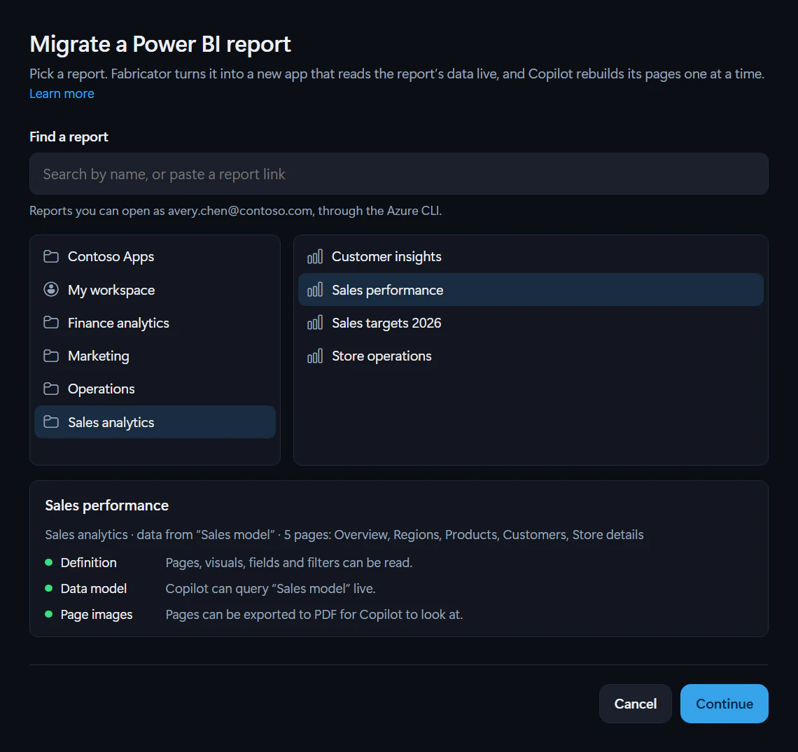Continue with the selected report
This screenshot has width=798, height=752.
(724, 704)
